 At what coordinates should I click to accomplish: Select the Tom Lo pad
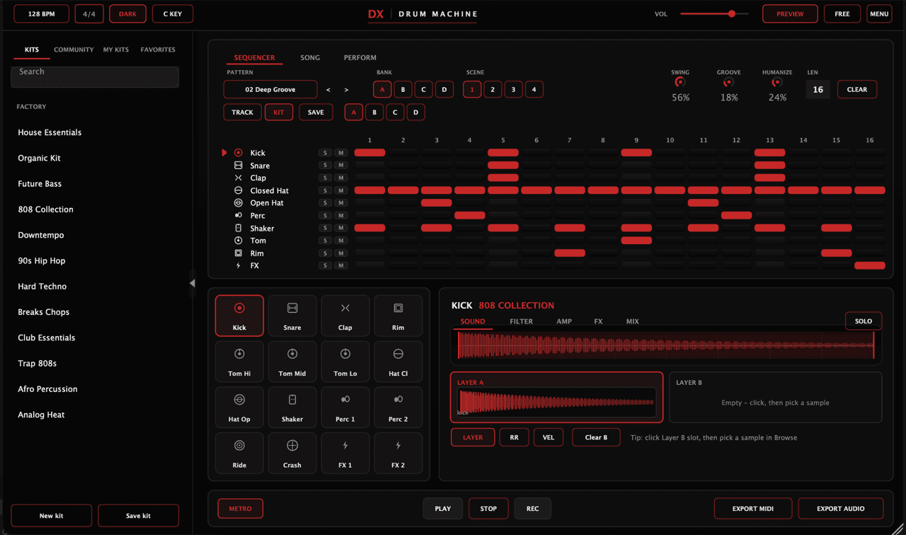[x=345, y=362]
